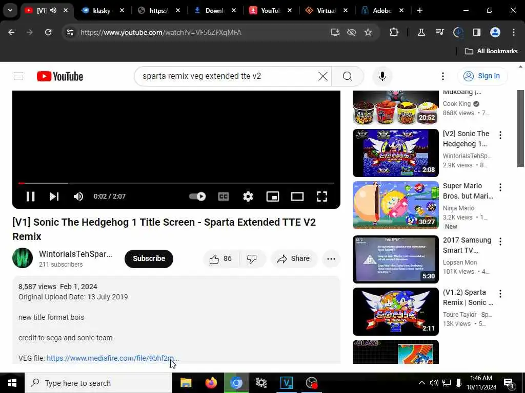Open the All Bookmarks folder
This screenshot has width=525, height=393.
click(x=491, y=51)
